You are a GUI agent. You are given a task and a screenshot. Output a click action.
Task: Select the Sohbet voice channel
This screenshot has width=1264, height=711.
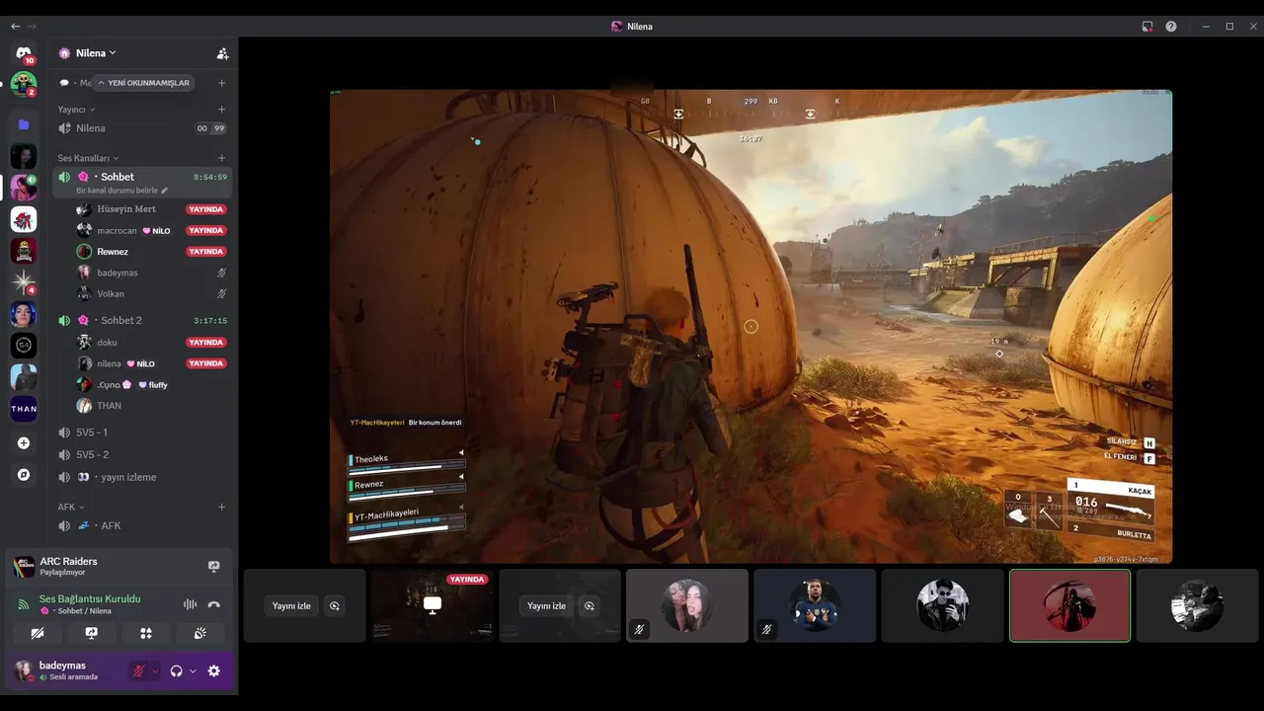click(143, 182)
